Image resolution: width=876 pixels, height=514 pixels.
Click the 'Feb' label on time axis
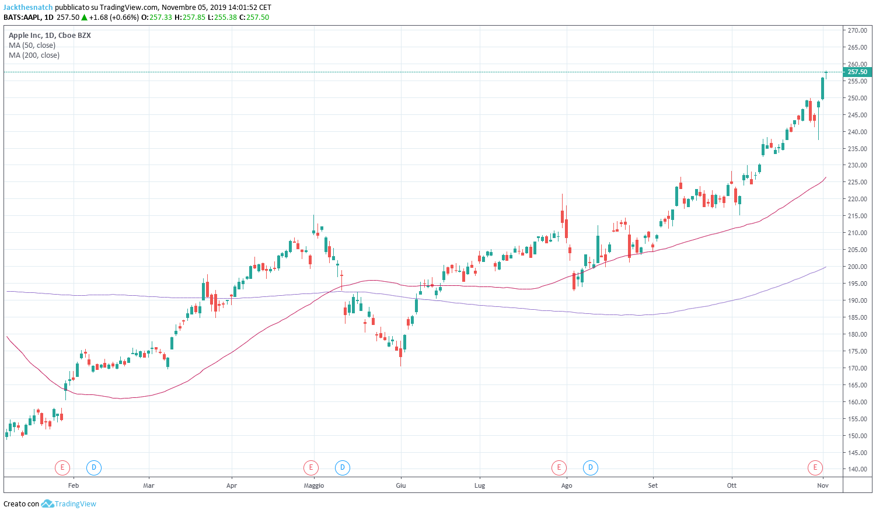click(74, 485)
